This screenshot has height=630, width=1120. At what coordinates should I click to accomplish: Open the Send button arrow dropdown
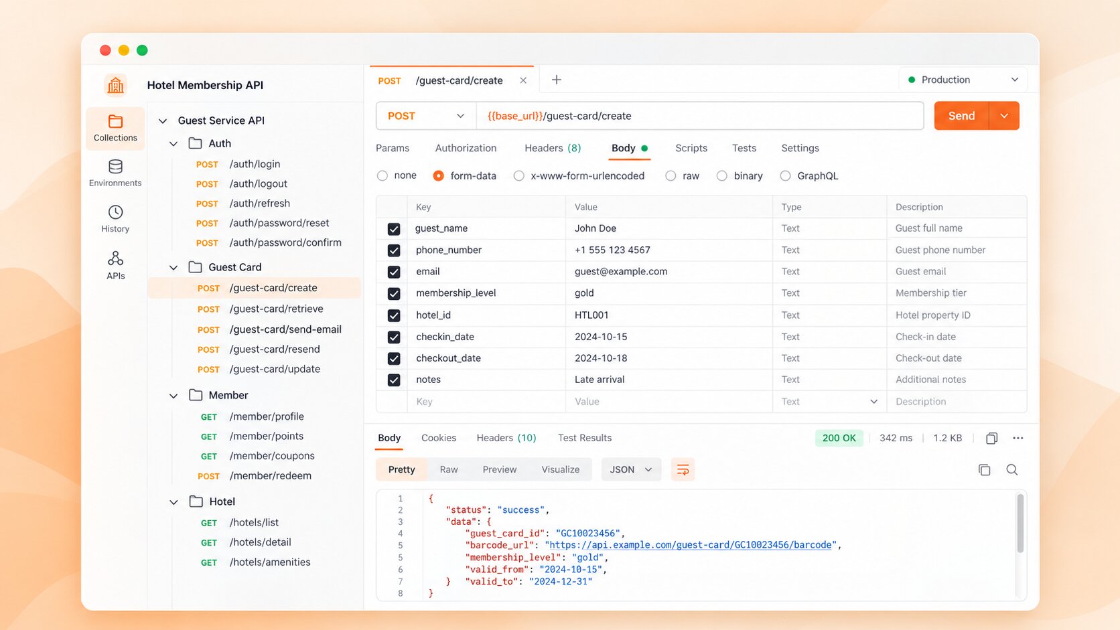coord(1004,116)
